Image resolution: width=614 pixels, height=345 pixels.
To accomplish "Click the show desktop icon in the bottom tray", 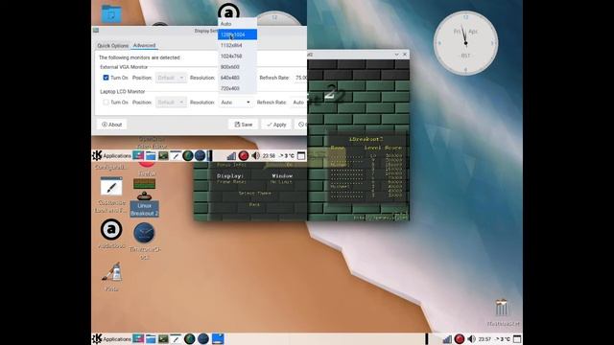I will point(517,338).
